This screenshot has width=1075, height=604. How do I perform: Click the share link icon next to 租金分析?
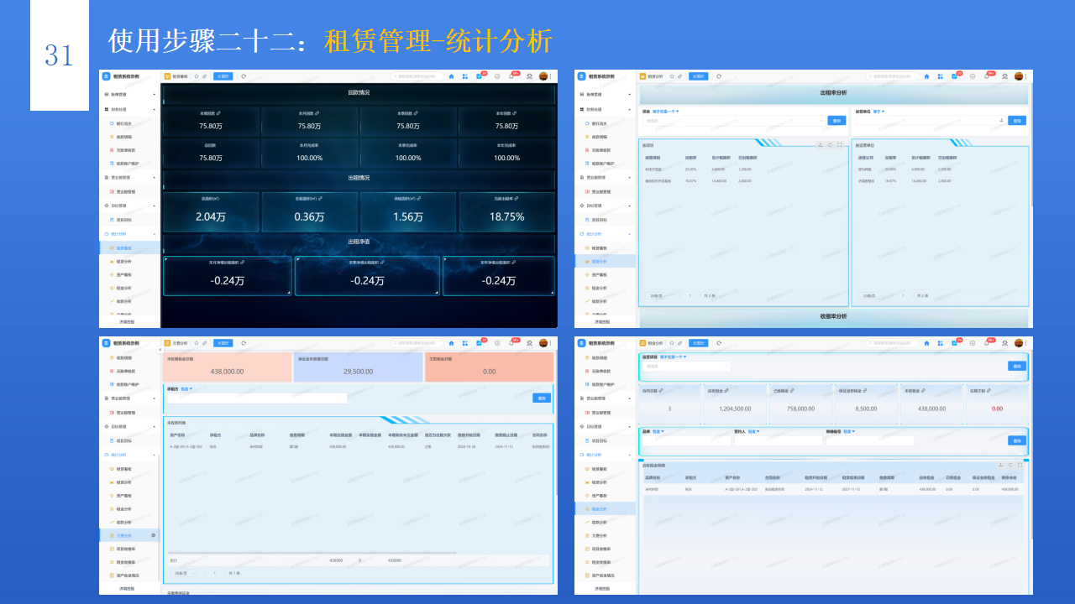(x=679, y=343)
